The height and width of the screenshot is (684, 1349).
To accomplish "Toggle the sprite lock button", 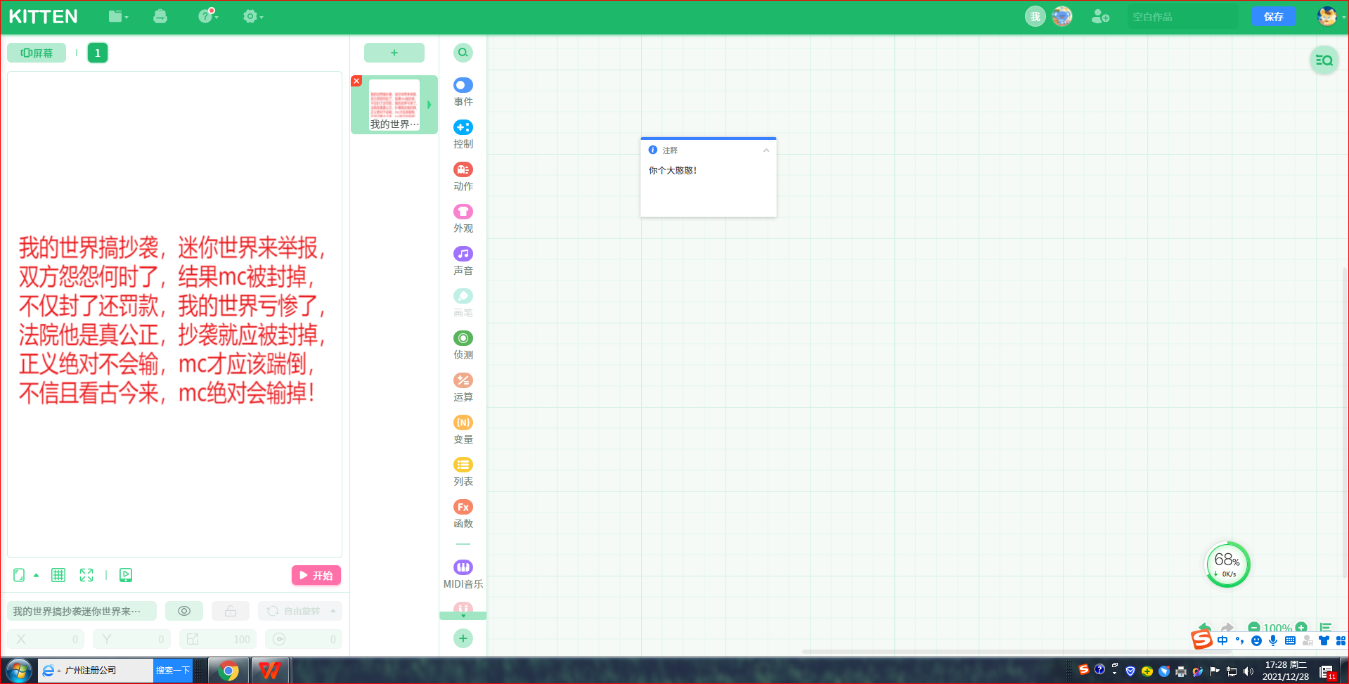I will [231, 611].
